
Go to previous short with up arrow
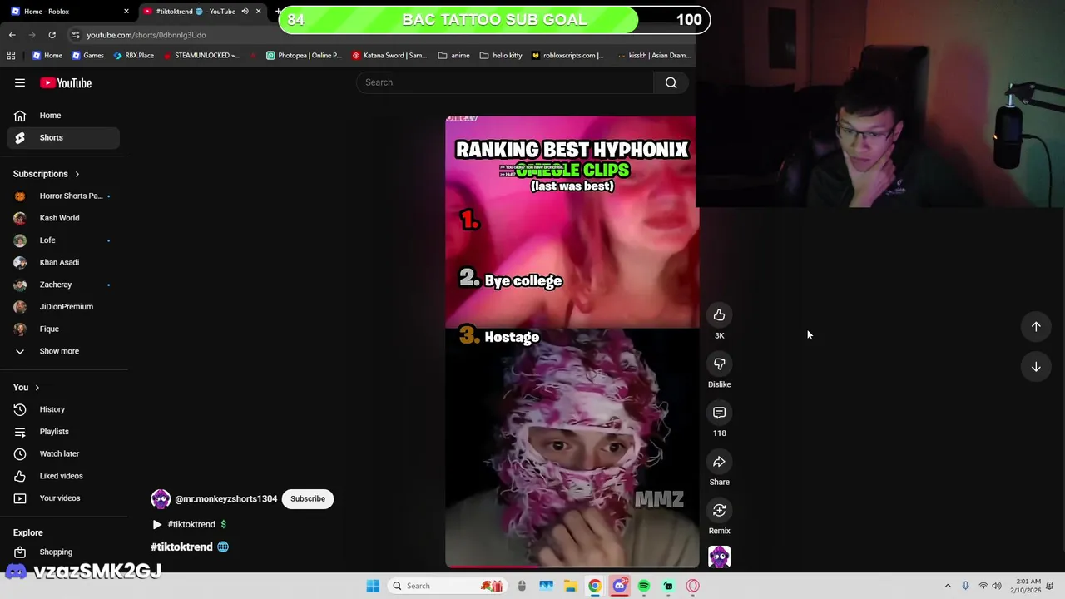(x=1036, y=326)
